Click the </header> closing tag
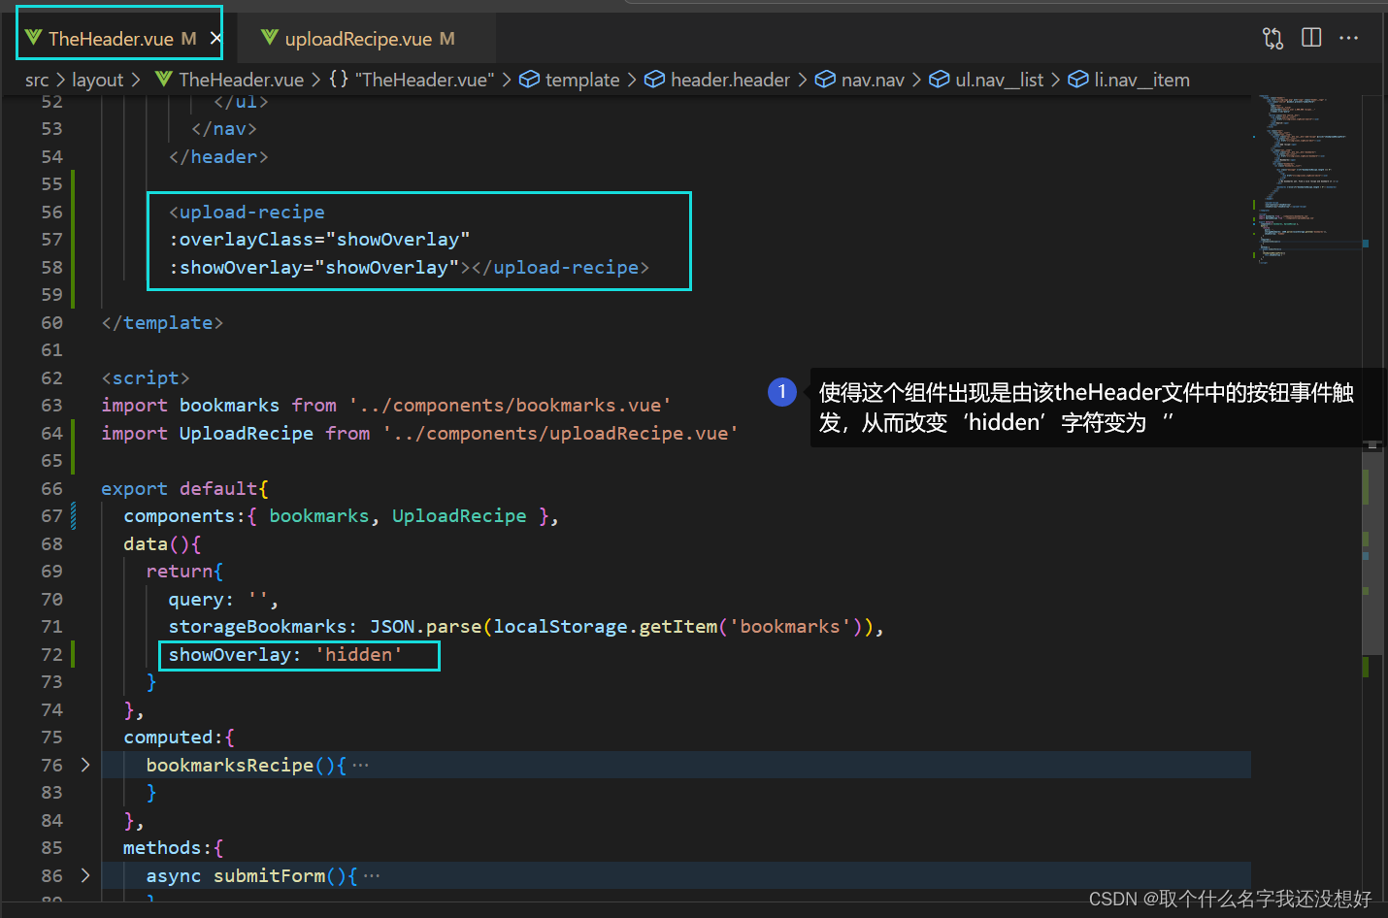The width and height of the screenshot is (1388, 918). pyautogui.click(x=218, y=156)
